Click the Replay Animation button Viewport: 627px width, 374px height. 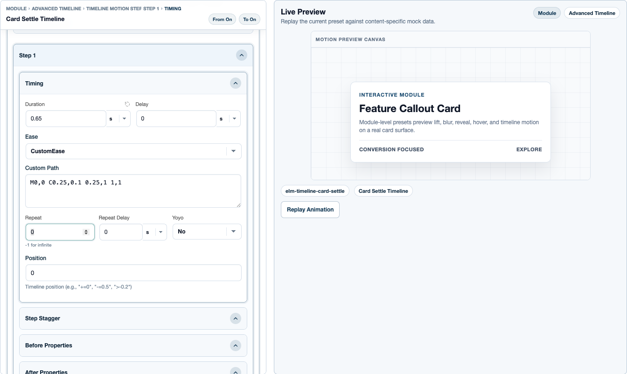pyautogui.click(x=310, y=210)
